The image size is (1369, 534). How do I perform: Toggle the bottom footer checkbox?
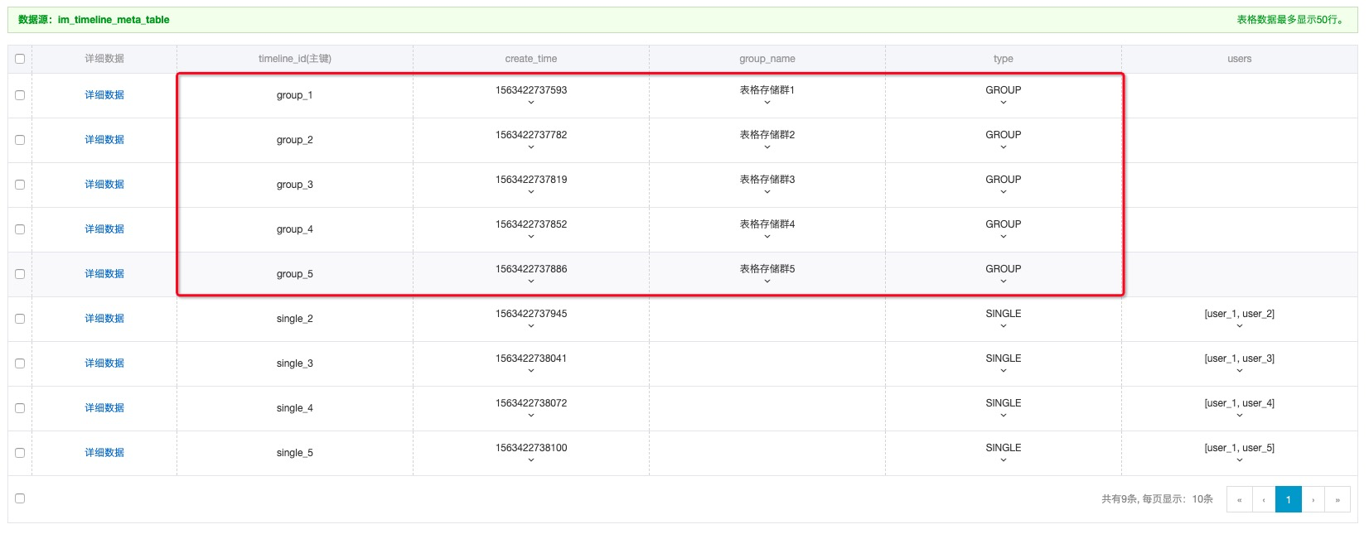point(20,498)
